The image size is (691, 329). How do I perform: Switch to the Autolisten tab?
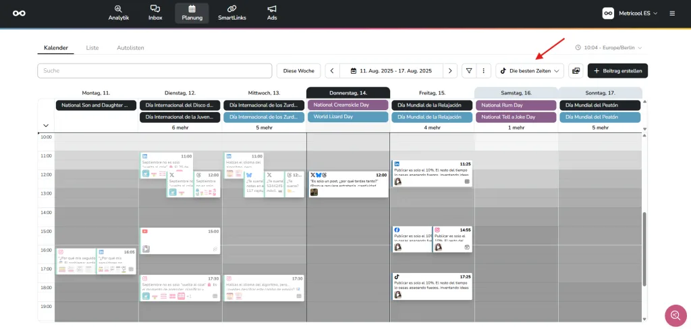130,48
